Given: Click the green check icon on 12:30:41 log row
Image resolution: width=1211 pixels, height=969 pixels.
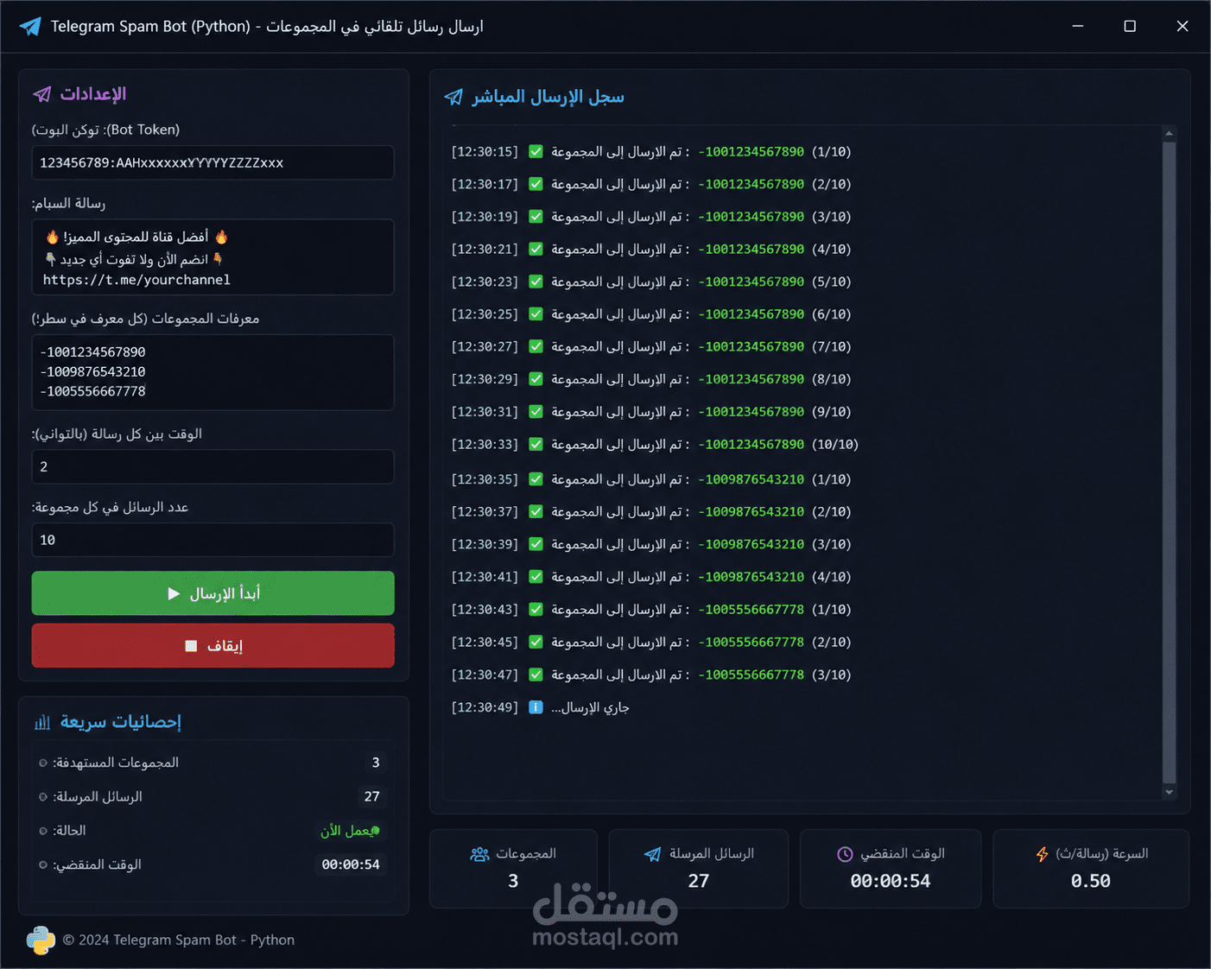Looking at the screenshot, I should pos(536,576).
